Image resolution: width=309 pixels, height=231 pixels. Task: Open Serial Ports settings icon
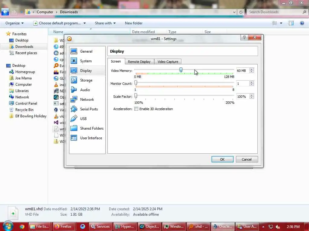(x=74, y=109)
